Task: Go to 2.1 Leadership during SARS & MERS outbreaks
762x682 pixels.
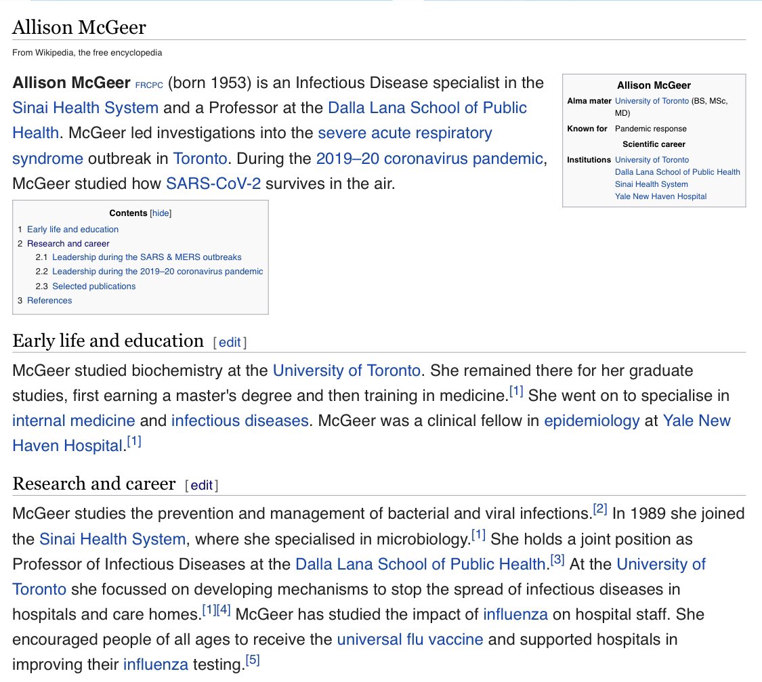Action: tap(147, 257)
